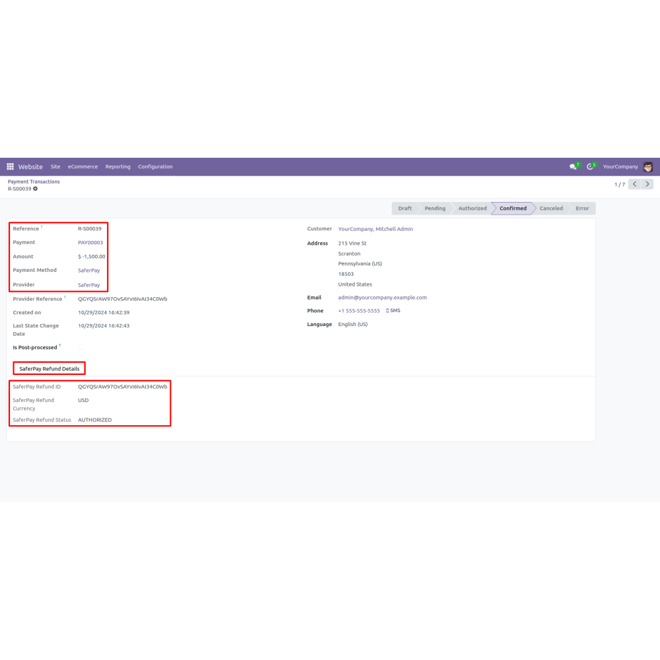Click the 18503 zip code
This screenshot has width=660, height=660.
click(x=346, y=274)
